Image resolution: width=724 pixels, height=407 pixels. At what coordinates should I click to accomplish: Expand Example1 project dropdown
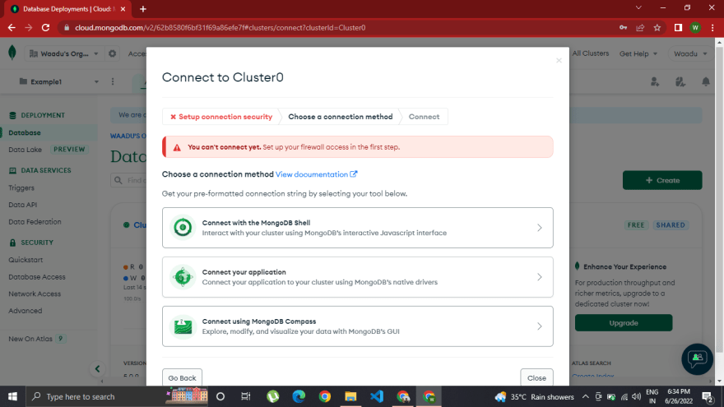[58, 81]
